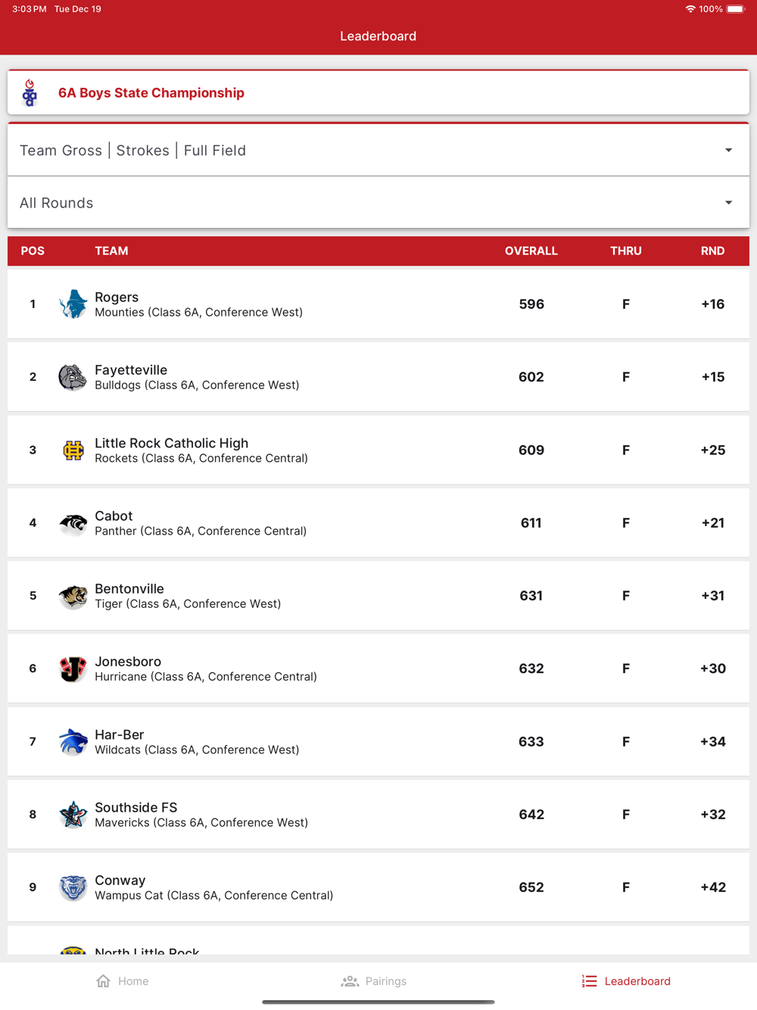This screenshot has width=757, height=1010.
Task: Switch to the Pairings tab
Action: pos(374,981)
